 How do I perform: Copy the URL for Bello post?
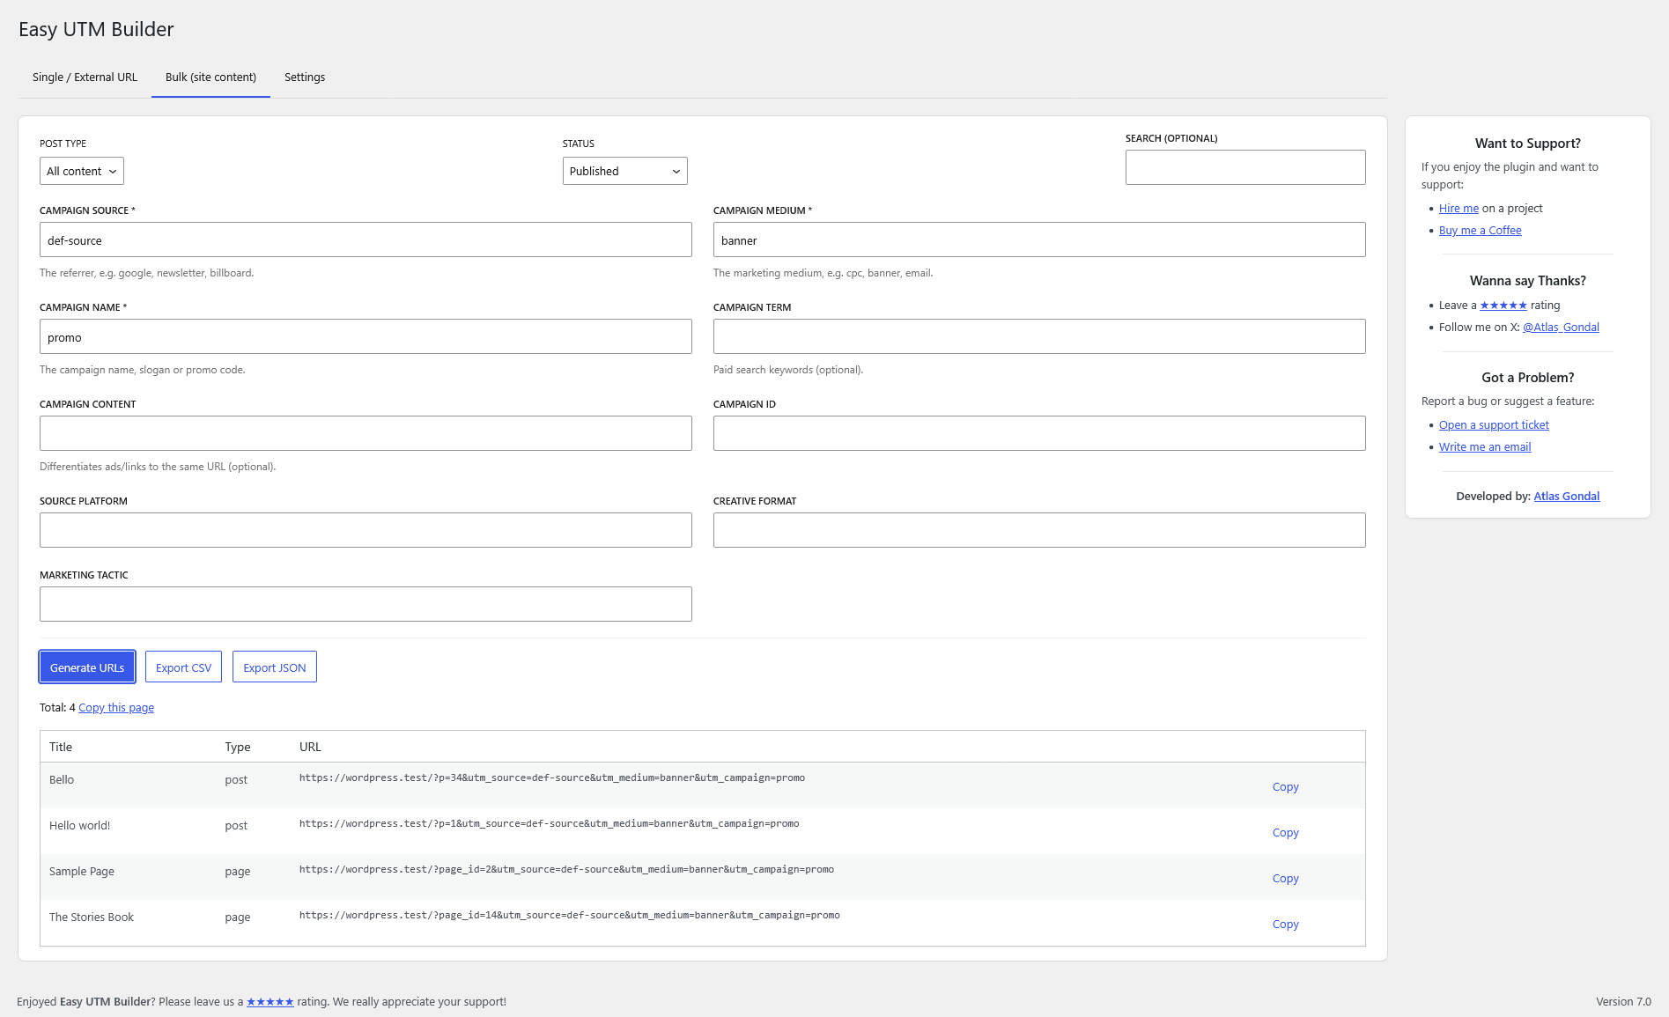1285,787
